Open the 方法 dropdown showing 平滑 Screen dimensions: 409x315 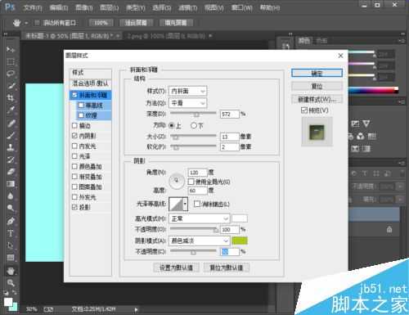(x=188, y=103)
